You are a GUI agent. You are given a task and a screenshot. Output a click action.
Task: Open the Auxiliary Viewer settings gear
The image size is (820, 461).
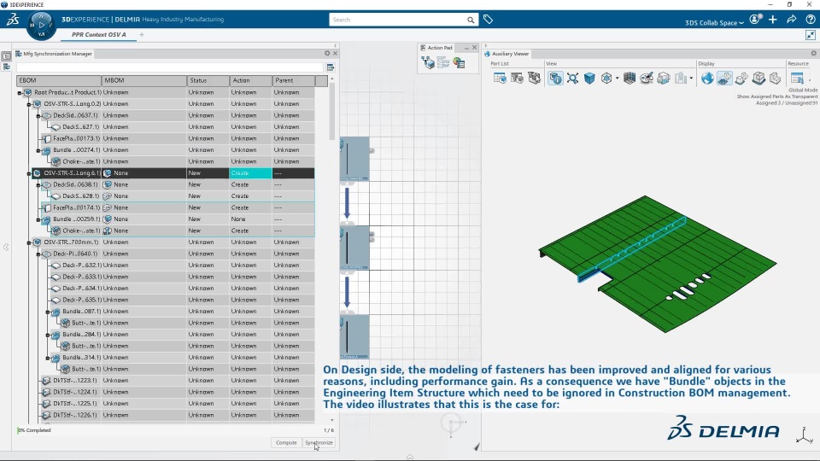813,53
